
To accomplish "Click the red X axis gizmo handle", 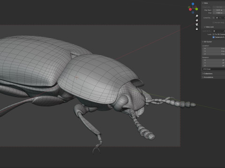I will 190,9.
